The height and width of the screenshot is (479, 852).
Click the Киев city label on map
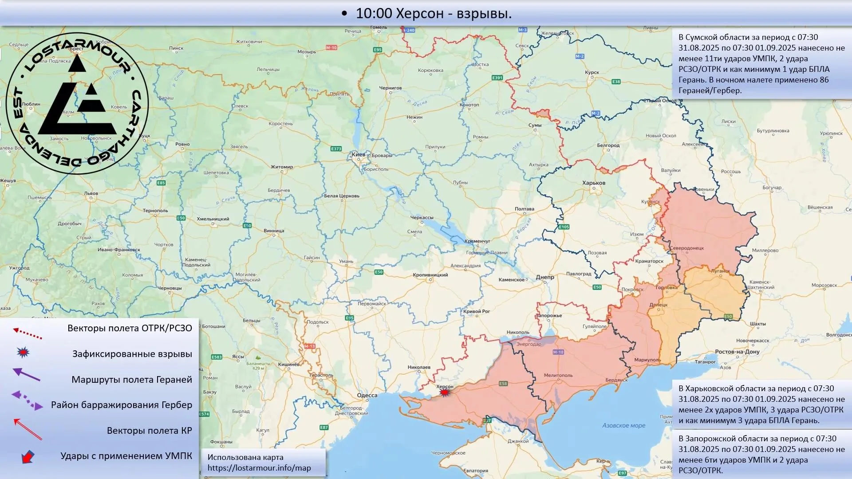tap(358, 155)
